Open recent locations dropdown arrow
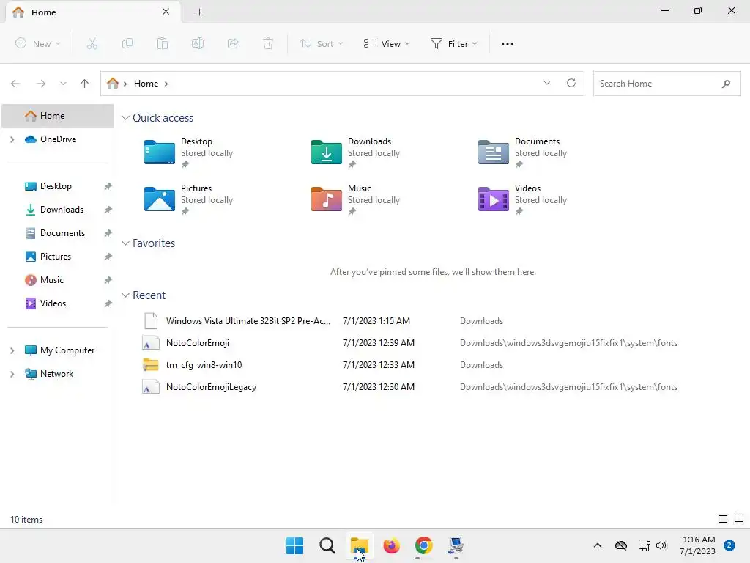The width and height of the screenshot is (750, 563). pyautogui.click(x=63, y=84)
